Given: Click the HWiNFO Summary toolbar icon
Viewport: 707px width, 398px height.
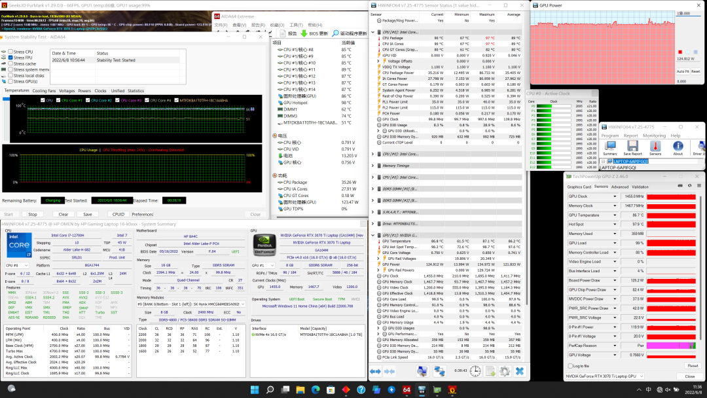Looking at the screenshot, I should (x=609, y=146).
